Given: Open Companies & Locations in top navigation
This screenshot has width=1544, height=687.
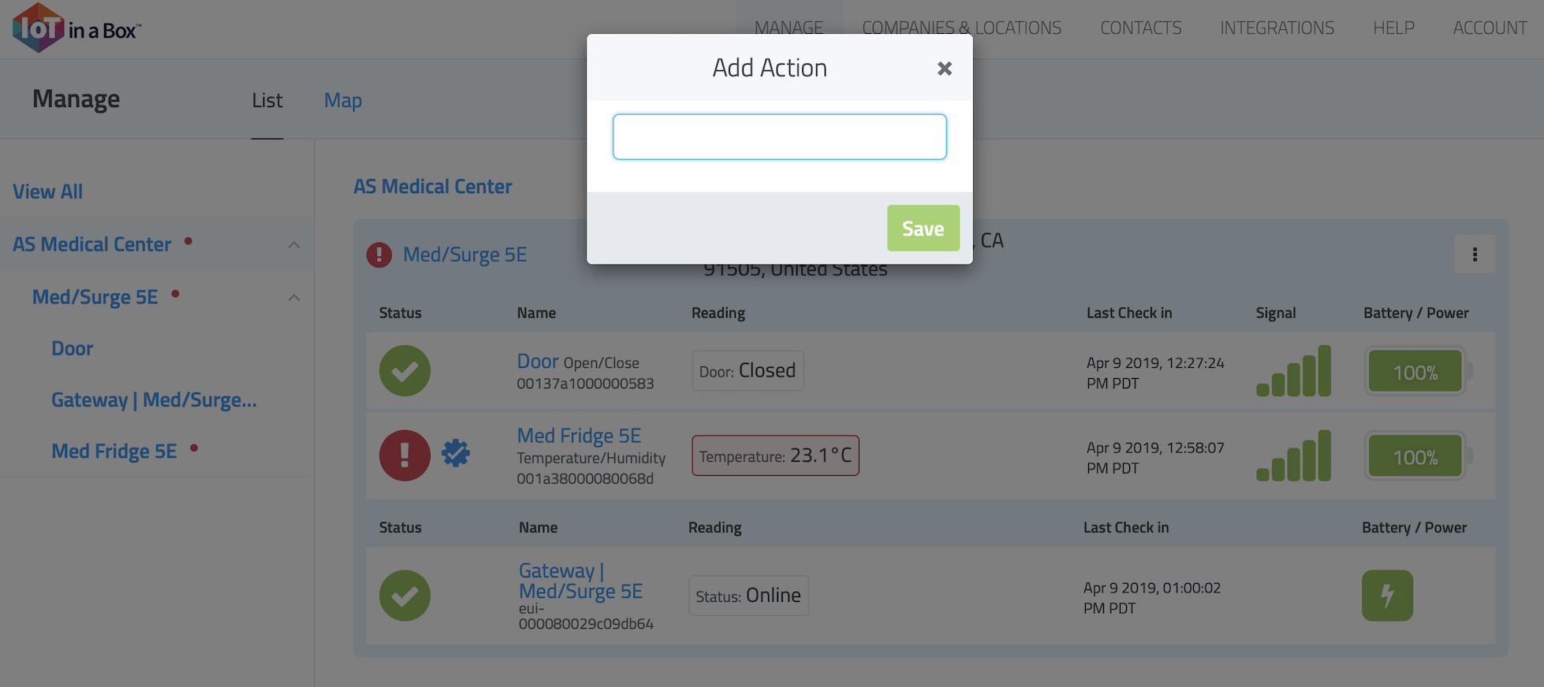Looking at the screenshot, I should coord(961,28).
